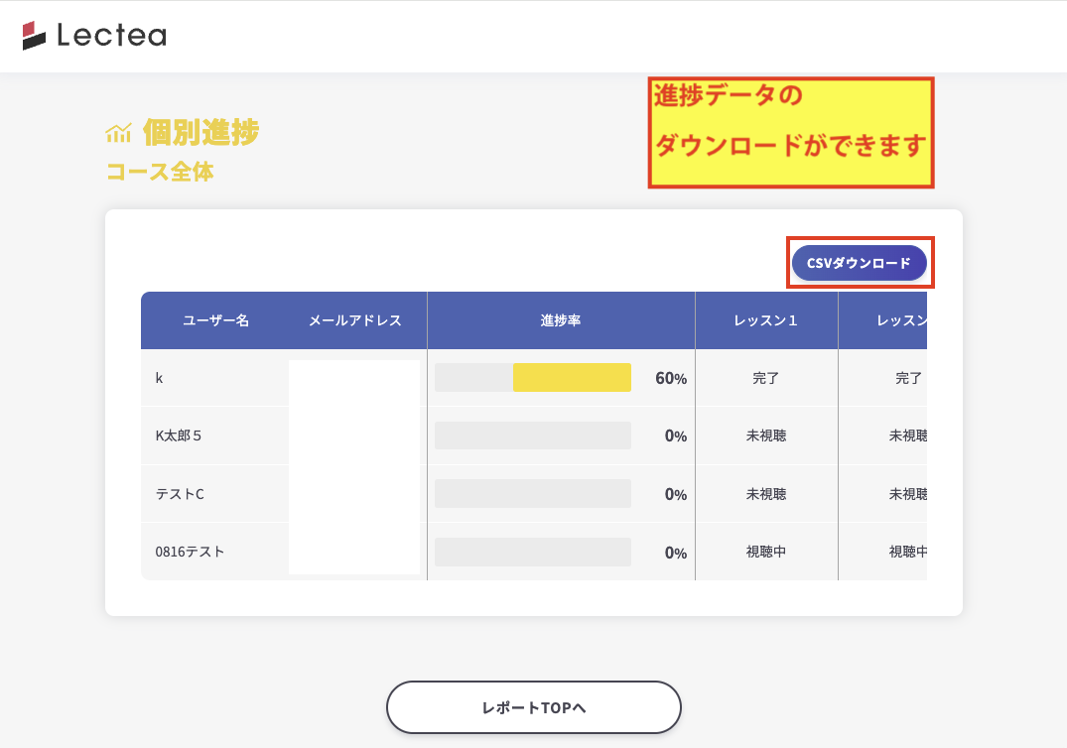Click the progress bar for K太郎5
Viewport: 1067px width, 748px height.
533,436
